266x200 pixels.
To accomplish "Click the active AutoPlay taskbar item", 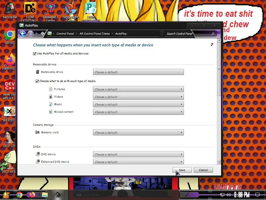I will click(x=58, y=195).
